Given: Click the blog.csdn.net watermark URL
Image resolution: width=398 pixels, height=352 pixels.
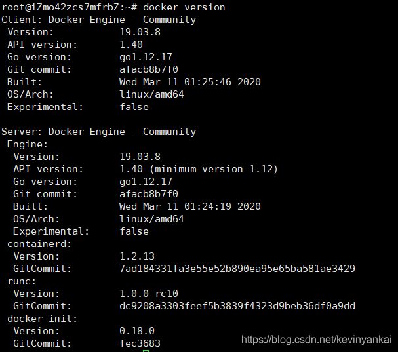Looking at the screenshot, I should [316, 340].
